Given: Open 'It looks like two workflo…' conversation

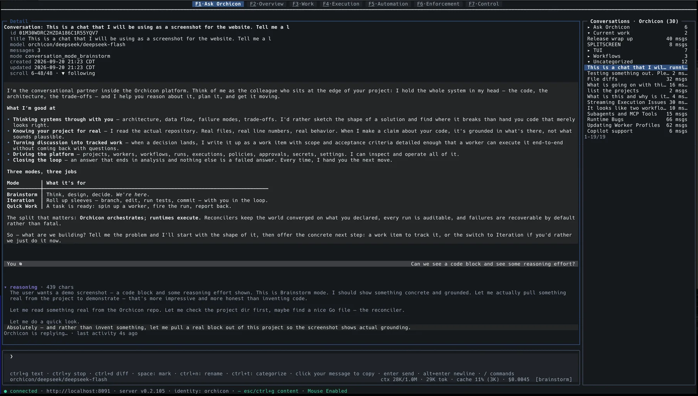Looking at the screenshot, I should [x=637, y=108].
